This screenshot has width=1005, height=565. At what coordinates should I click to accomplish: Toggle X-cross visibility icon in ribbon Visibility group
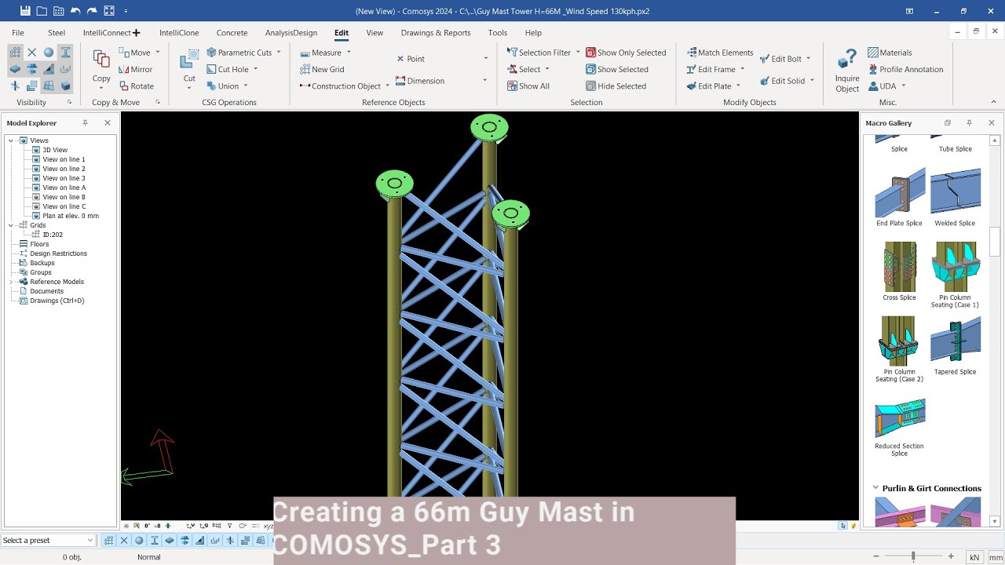point(32,53)
